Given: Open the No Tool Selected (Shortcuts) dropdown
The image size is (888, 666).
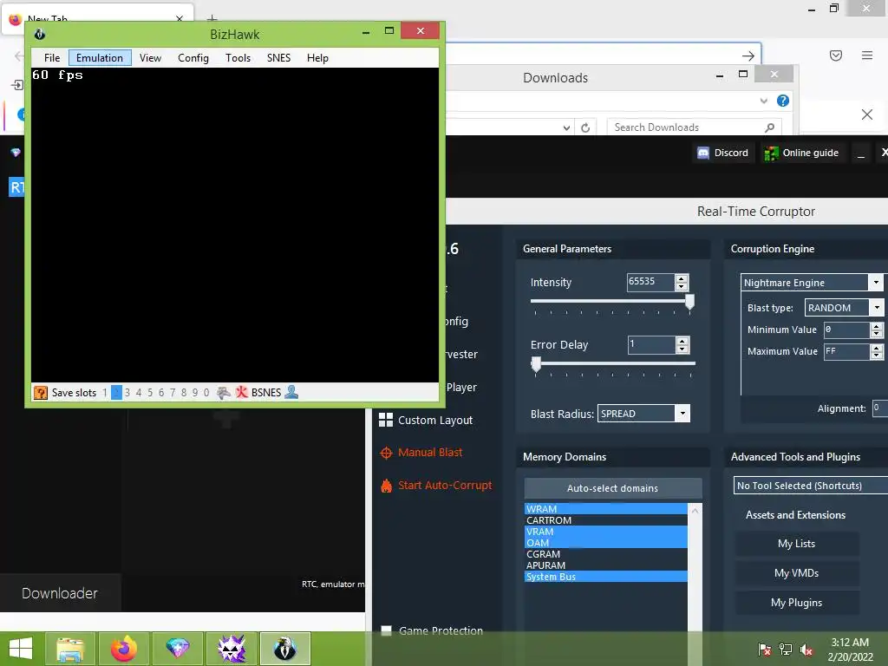Looking at the screenshot, I should point(811,486).
